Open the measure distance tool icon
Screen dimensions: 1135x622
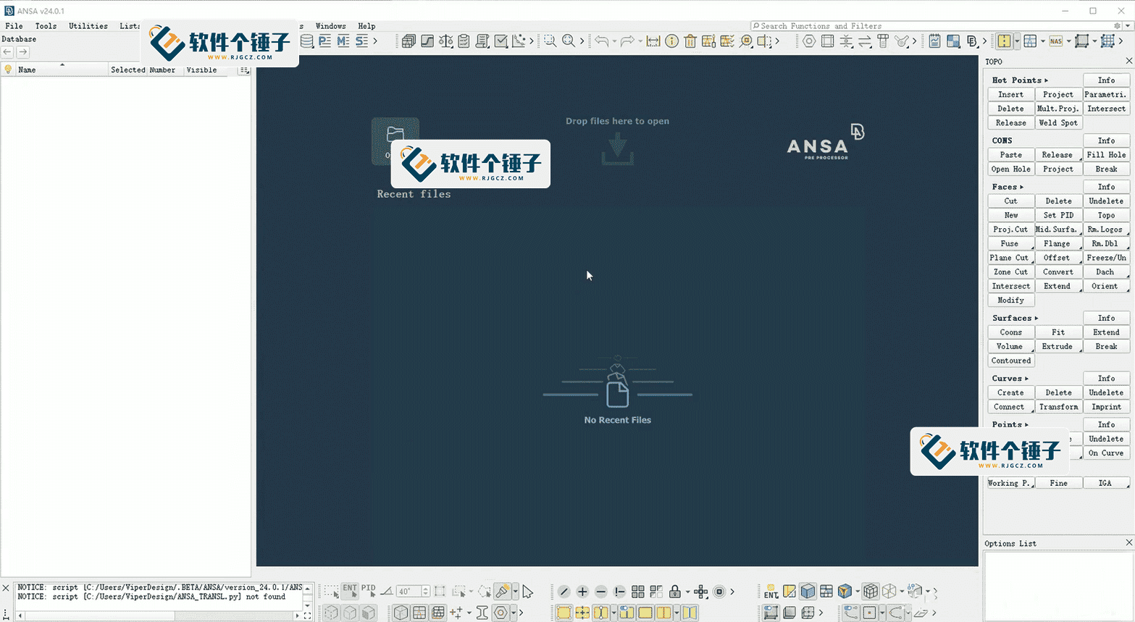click(x=653, y=41)
